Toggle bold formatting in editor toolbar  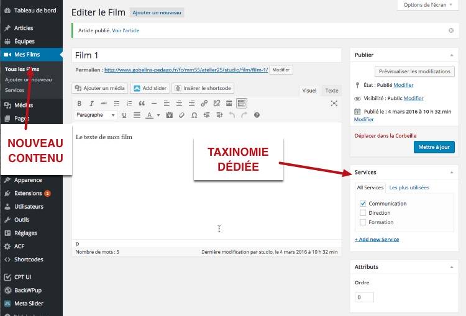(80, 103)
